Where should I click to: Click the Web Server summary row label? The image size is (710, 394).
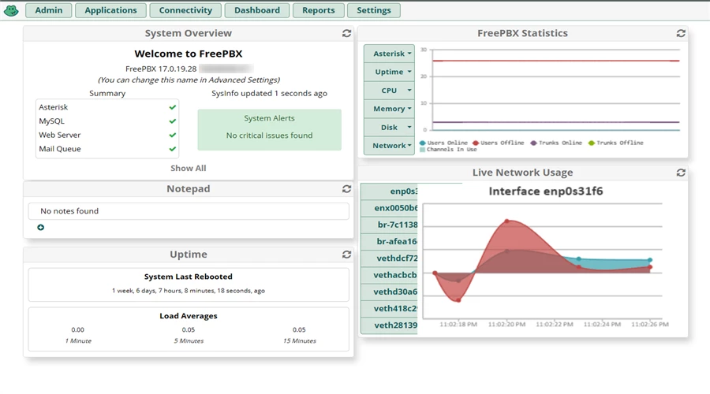[60, 135]
